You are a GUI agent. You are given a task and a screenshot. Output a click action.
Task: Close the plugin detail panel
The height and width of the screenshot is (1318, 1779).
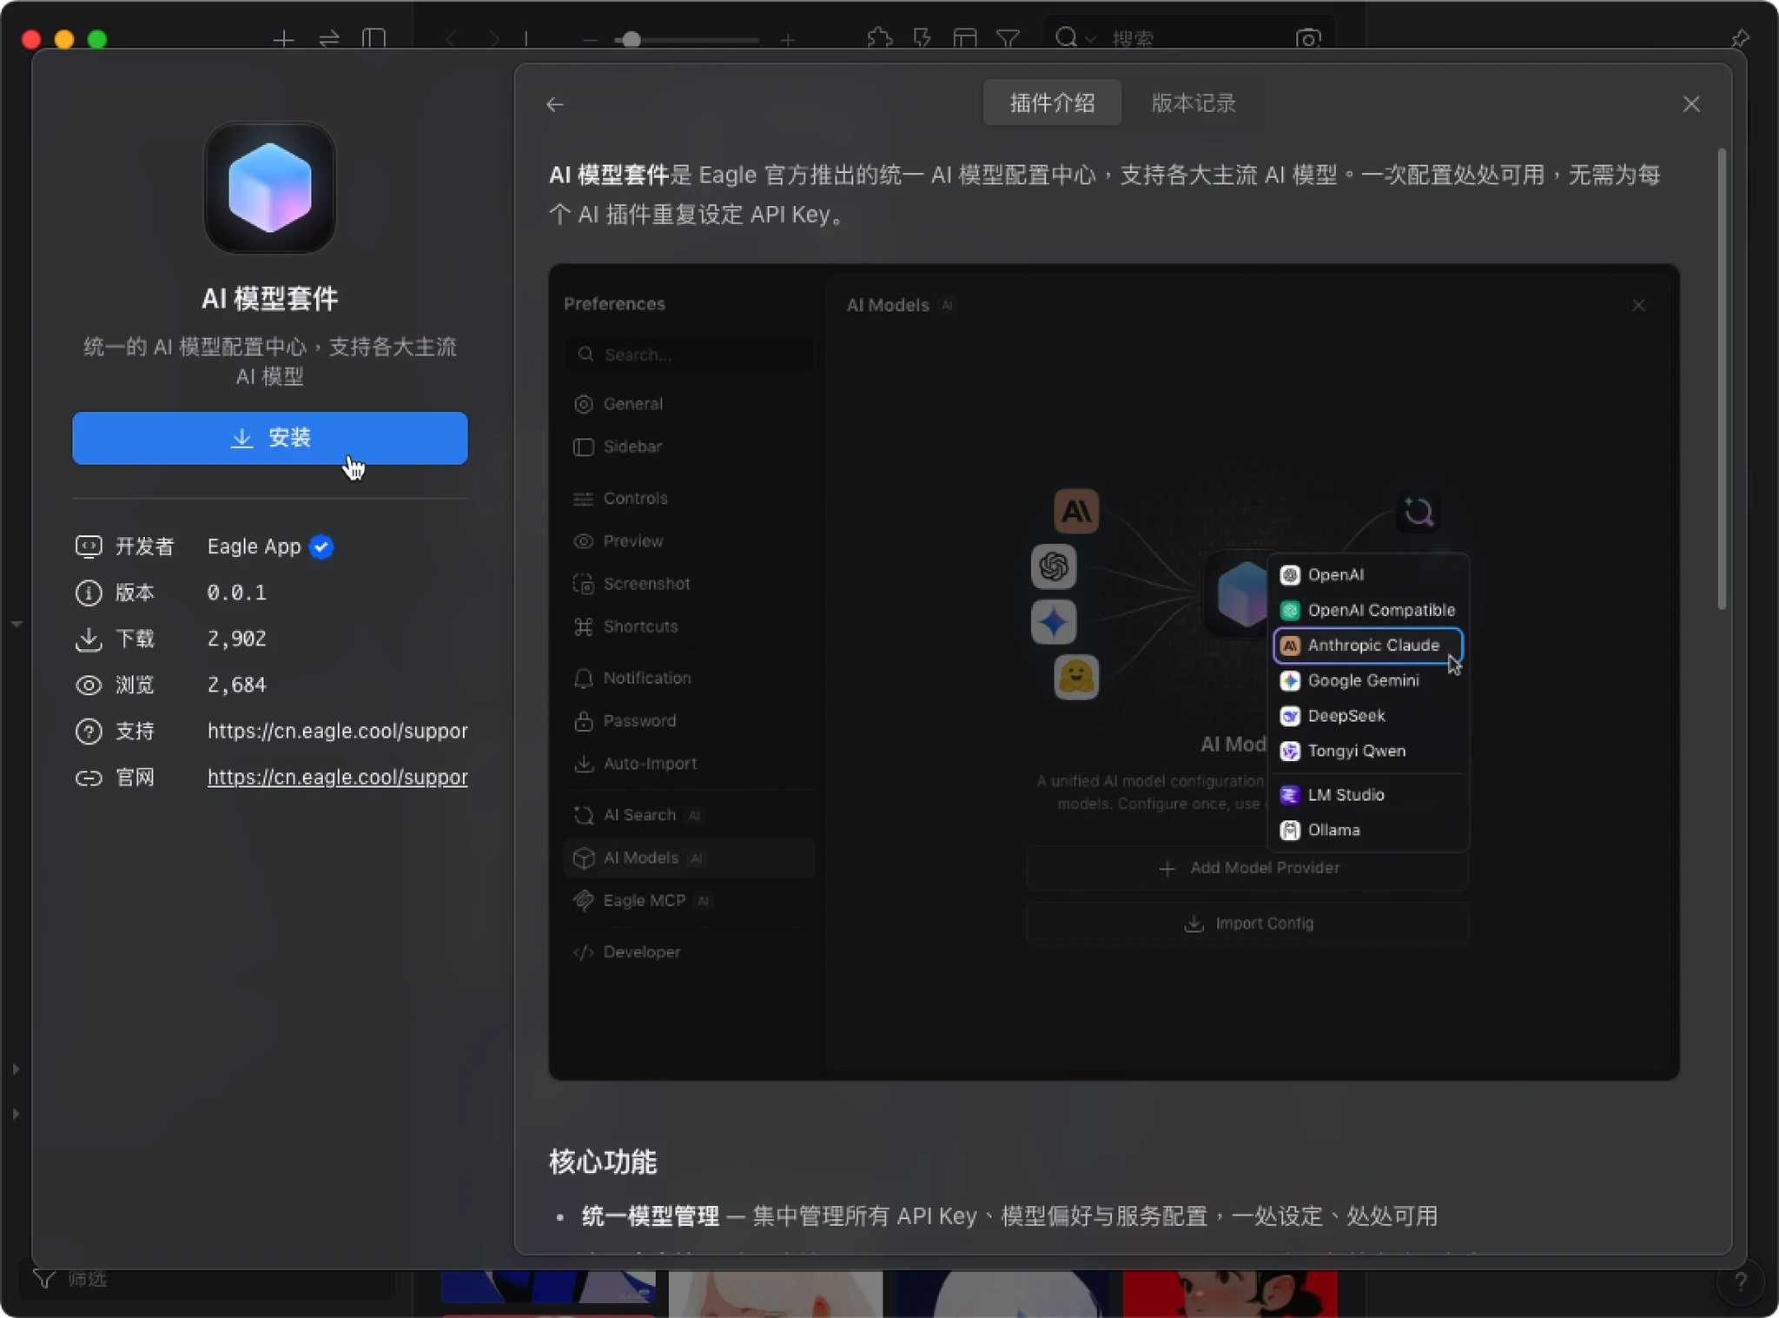1690,104
